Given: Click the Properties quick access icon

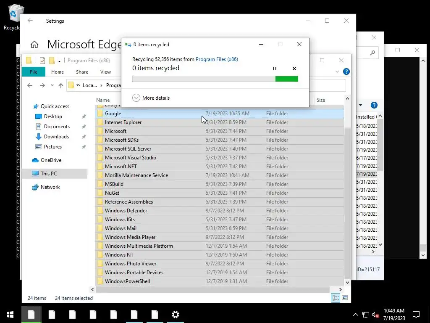Looking at the screenshot, I should (42, 61).
